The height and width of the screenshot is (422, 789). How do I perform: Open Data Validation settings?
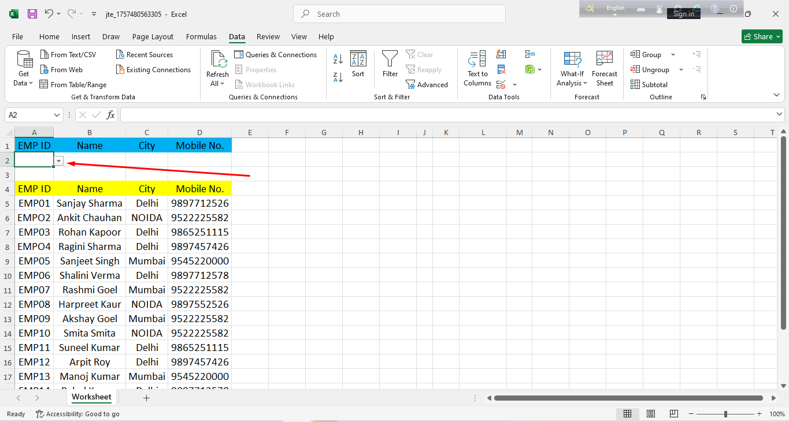501,84
